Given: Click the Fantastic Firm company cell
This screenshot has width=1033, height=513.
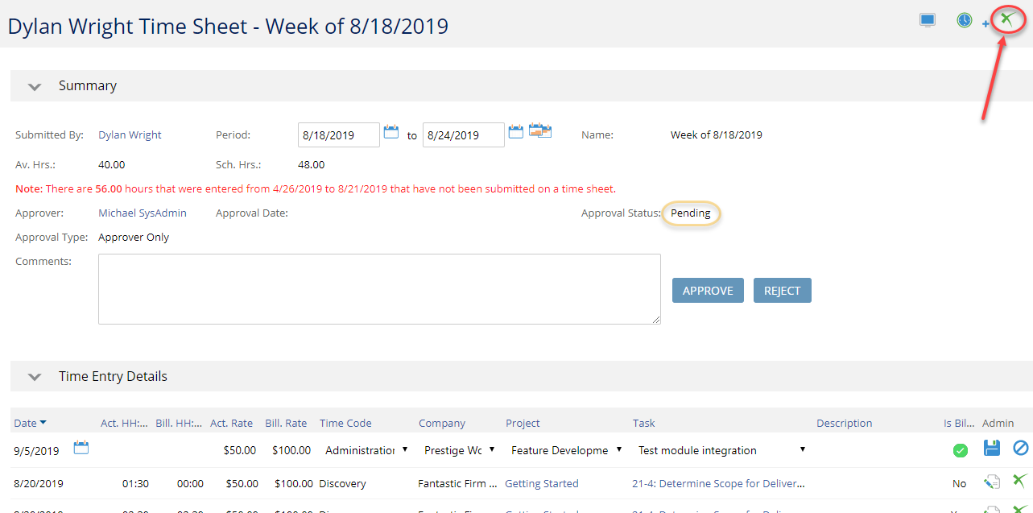Looking at the screenshot, I should tap(457, 483).
